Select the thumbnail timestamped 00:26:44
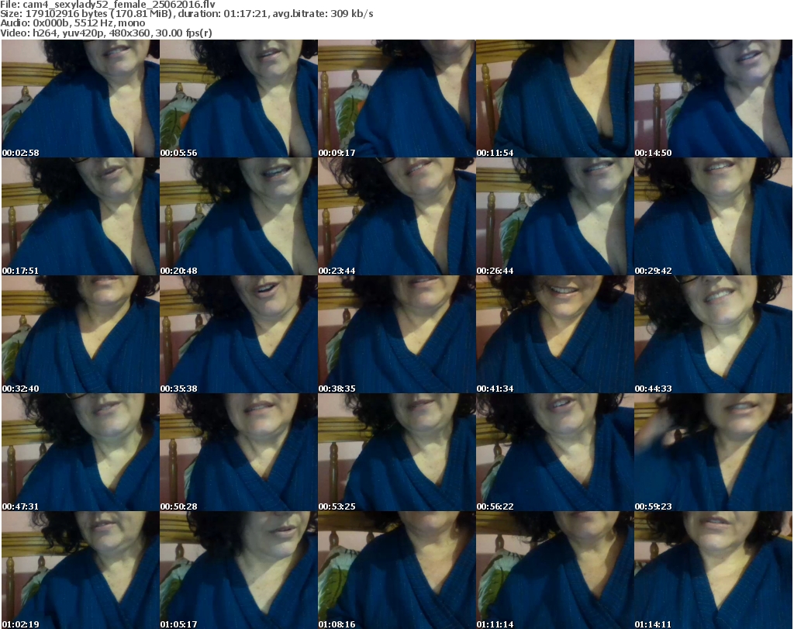794x629 pixels. pyautogui.click(x=555, y=216)
